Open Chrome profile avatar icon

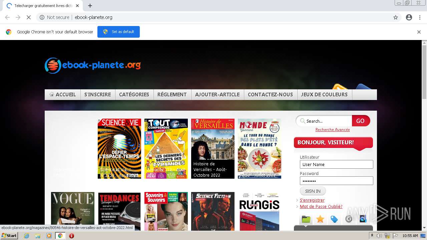pyautogui.click(x=409, y=17)
